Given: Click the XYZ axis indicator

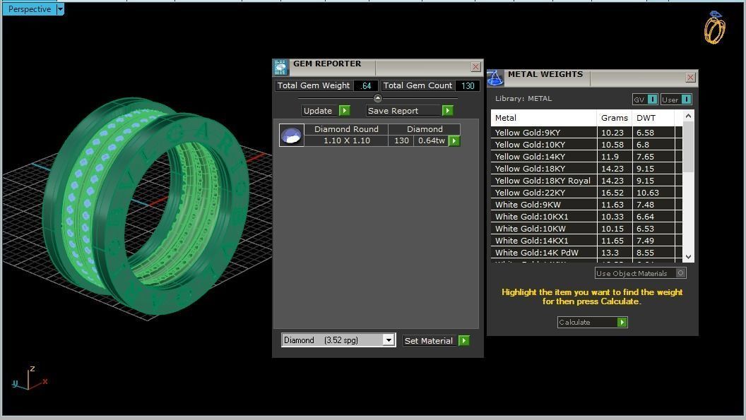Looking at the screenshot, I should point(30,379).
